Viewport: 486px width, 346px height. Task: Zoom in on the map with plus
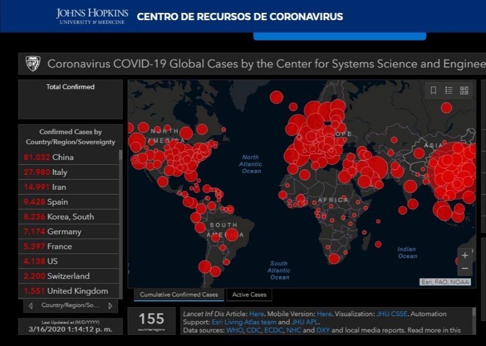click(465, 255)
